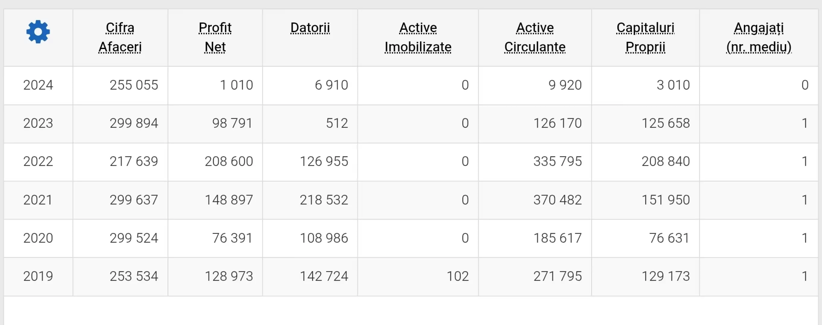822x325 pixels.
Task: Click the Angajați (nr. mediu) header
Action: coord(759,37)
